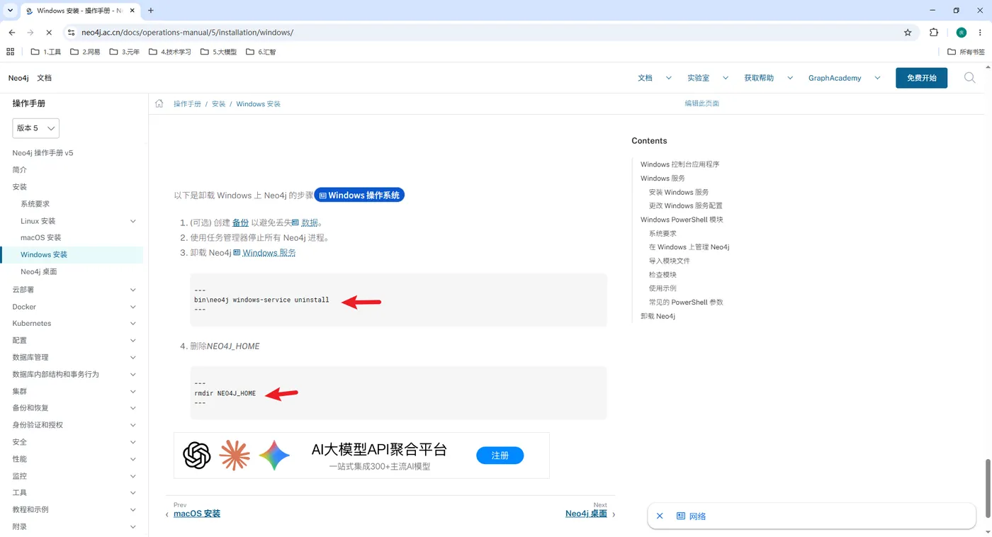992x537 pixels.
Task: Go to previous page macOS 安装 link
Action: pos(197,514)
